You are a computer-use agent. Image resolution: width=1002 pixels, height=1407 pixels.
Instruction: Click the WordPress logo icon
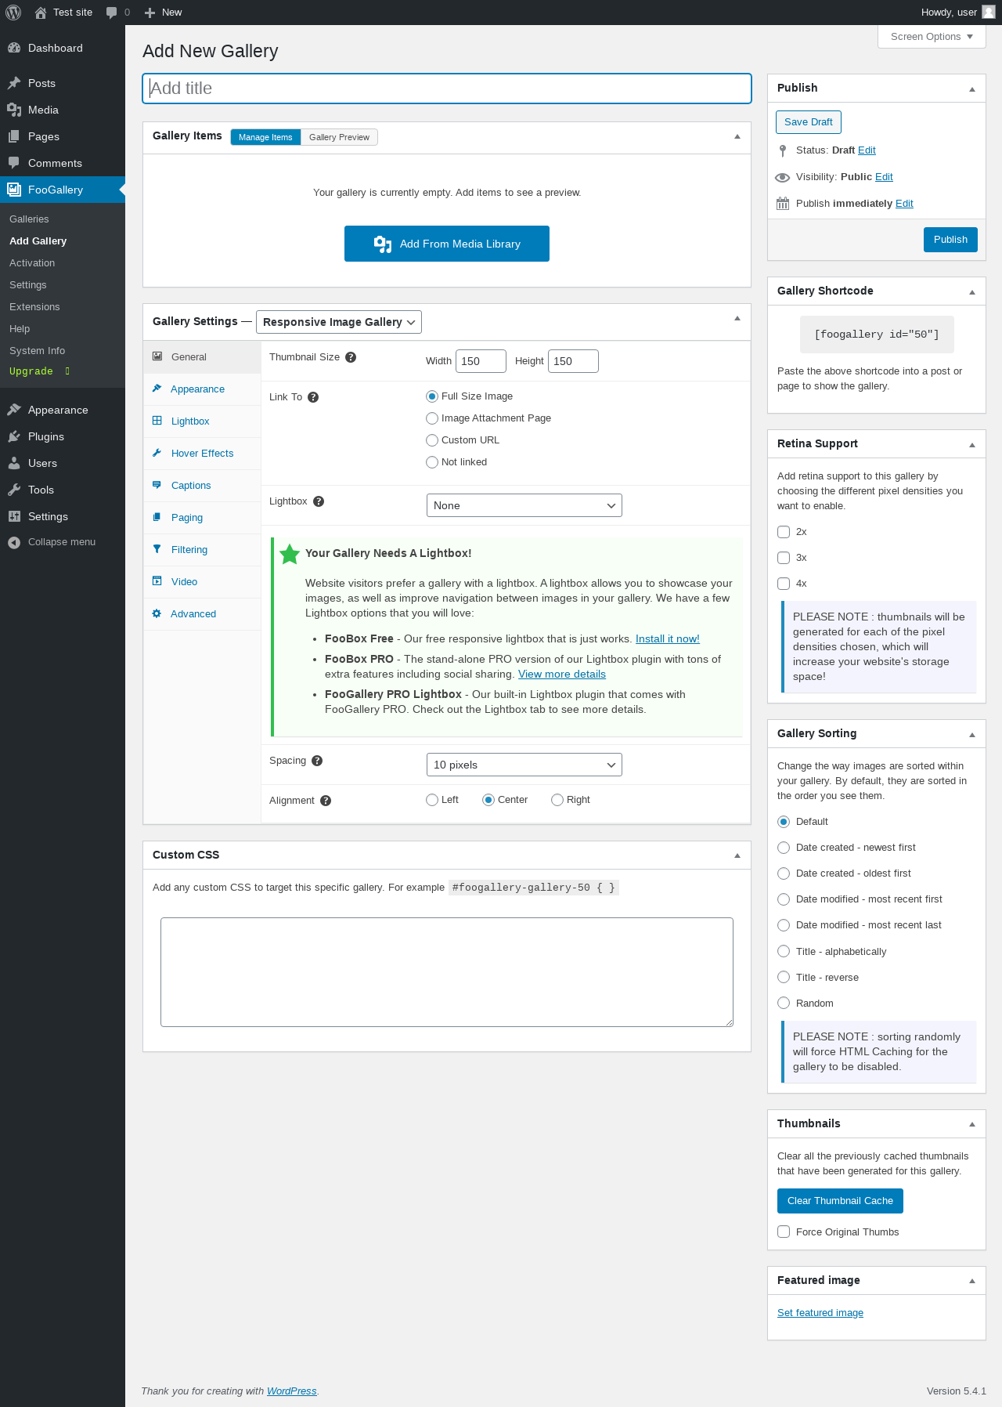(13, 13)
